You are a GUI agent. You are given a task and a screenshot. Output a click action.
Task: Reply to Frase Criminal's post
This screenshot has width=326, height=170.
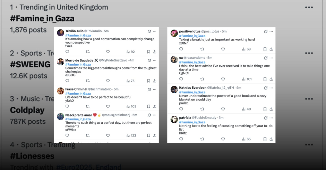pos(67,106)
